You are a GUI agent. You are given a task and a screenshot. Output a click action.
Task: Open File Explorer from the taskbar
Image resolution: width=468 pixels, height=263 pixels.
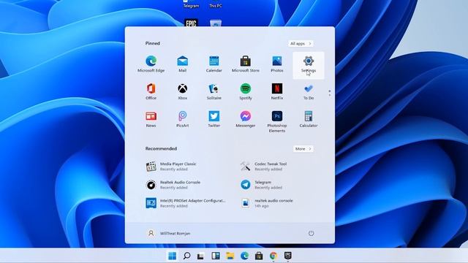[230, 256]
